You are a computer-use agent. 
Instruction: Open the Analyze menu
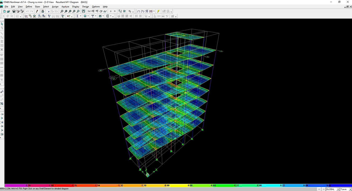(x=65, y=7)
